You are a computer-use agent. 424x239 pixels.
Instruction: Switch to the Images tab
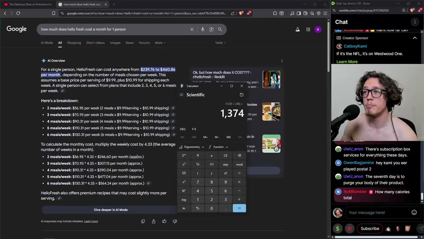115,42
